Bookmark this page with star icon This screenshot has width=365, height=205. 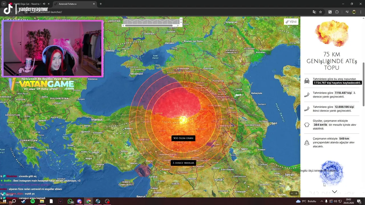pyautogui.click(x=321, y=12)
